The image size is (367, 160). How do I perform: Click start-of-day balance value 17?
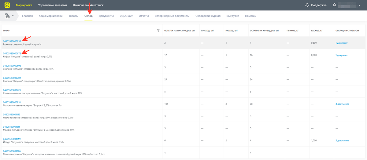click(165, 55)
